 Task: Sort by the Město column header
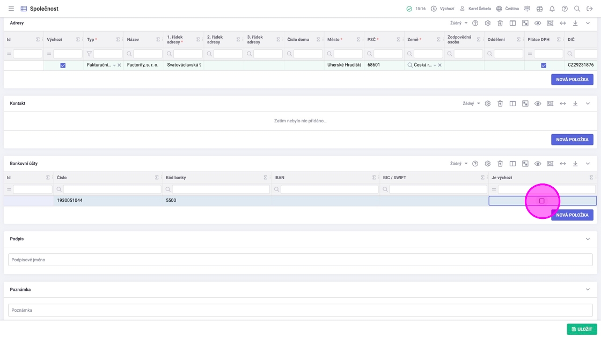(333, 40)
